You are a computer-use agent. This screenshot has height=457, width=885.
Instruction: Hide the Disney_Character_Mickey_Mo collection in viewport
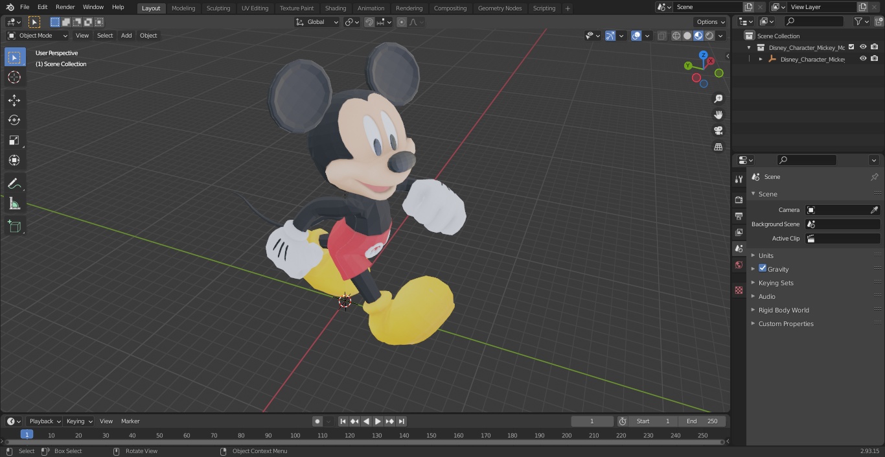(x=863, y=47)
